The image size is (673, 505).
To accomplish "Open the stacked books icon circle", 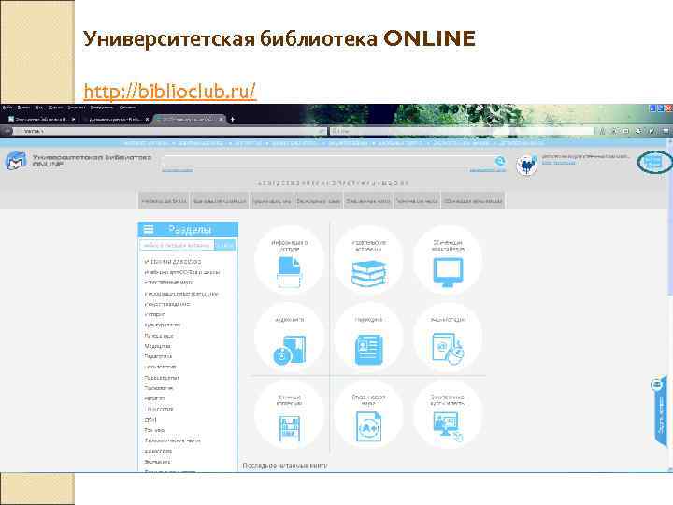I will pos(368,260).
